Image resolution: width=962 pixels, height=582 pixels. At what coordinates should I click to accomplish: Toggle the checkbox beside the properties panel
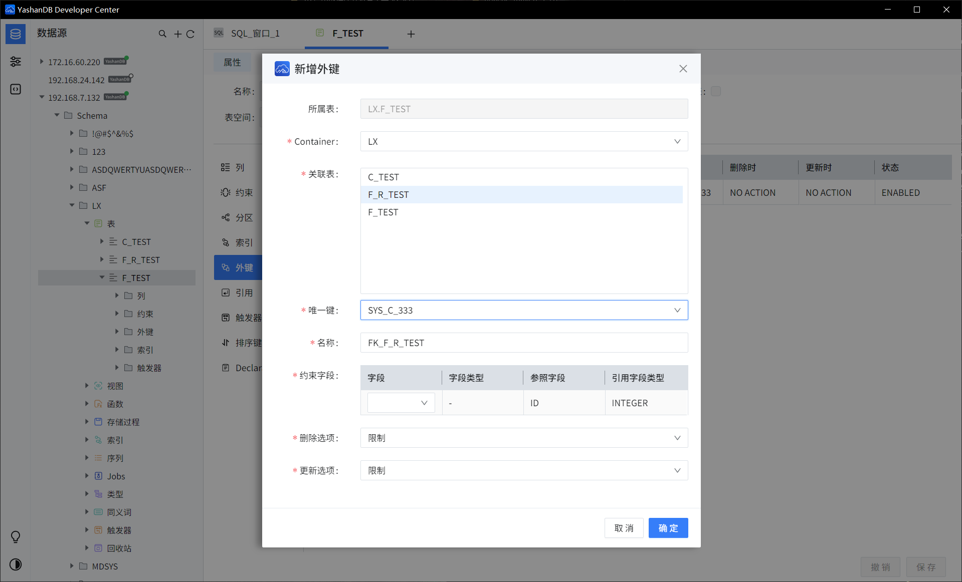coord(716,91)
